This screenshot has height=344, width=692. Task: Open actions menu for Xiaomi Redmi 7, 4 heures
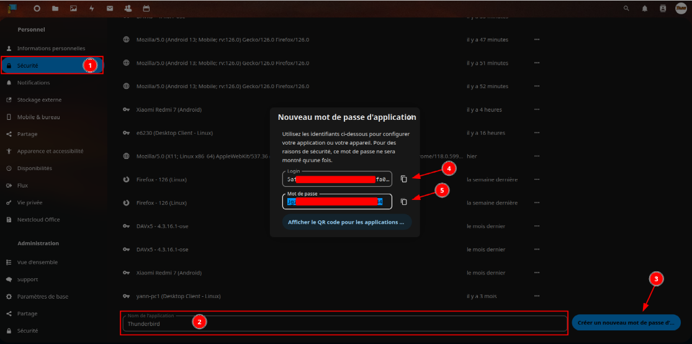pos(536,109)
